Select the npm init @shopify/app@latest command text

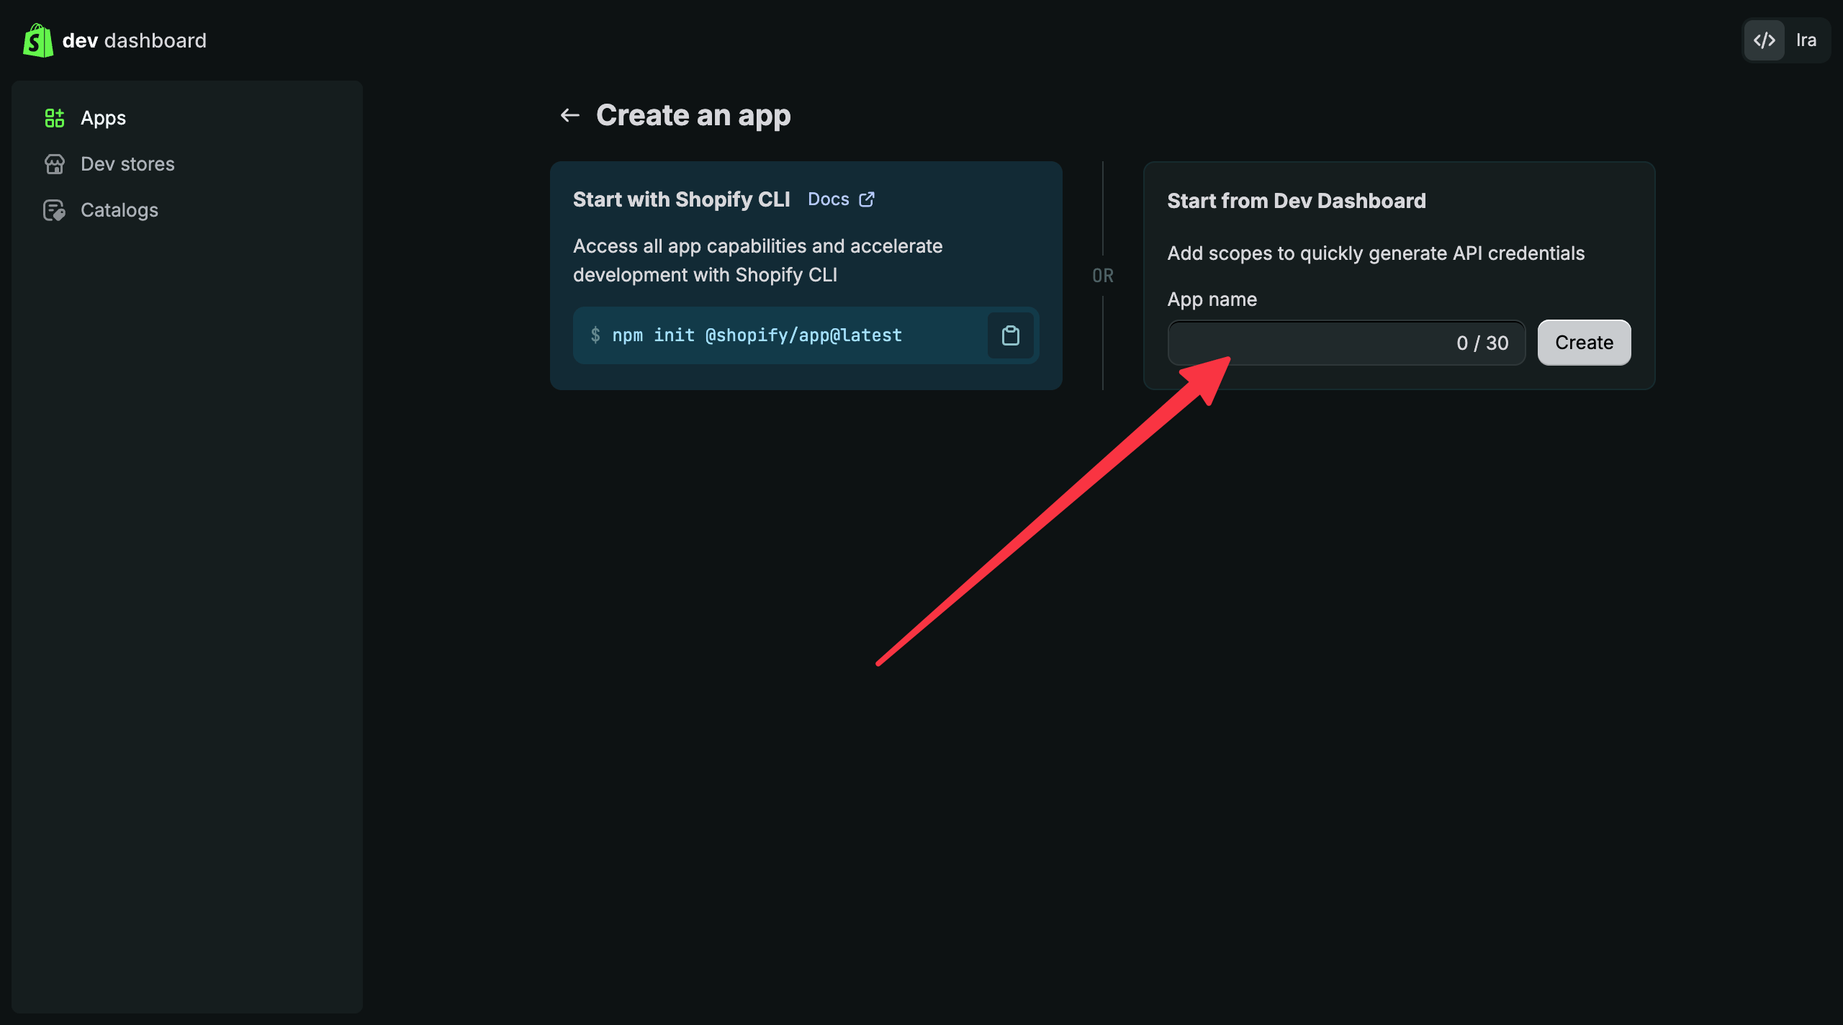coord(757,335)
